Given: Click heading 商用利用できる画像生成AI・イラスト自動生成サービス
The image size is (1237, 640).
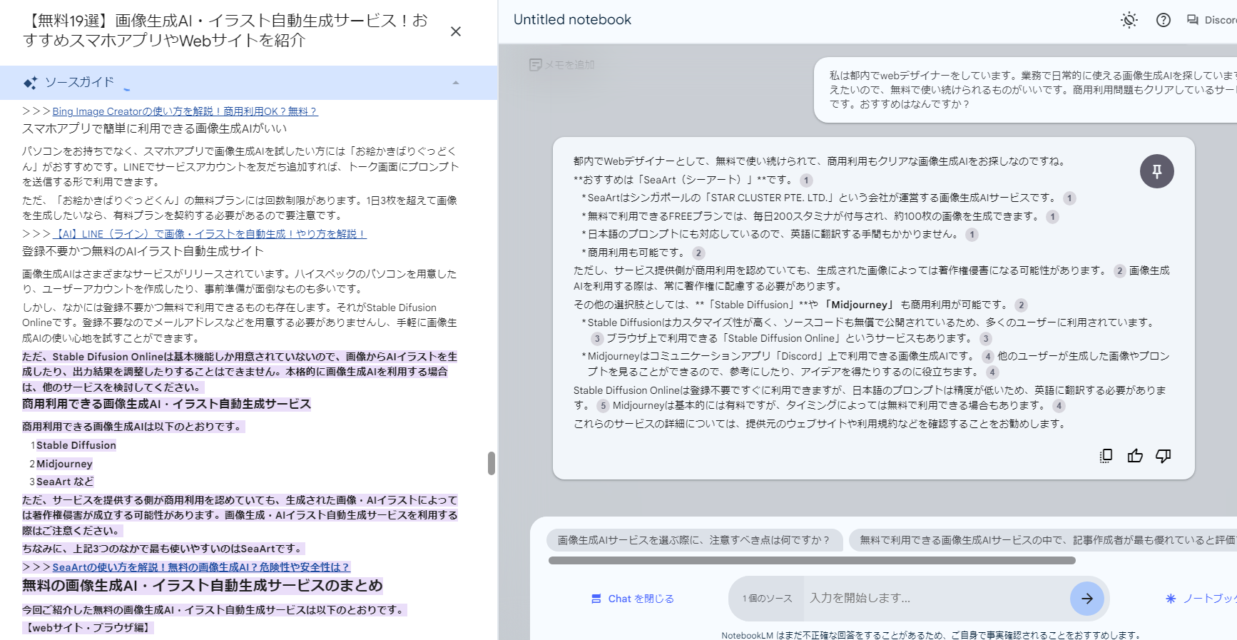Looking at the screenshot, I should [166, 404].
